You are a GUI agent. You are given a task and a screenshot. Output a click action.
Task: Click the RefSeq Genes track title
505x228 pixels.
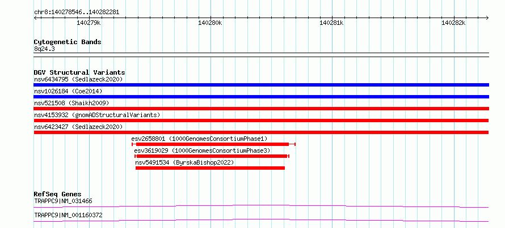(57, 194)
